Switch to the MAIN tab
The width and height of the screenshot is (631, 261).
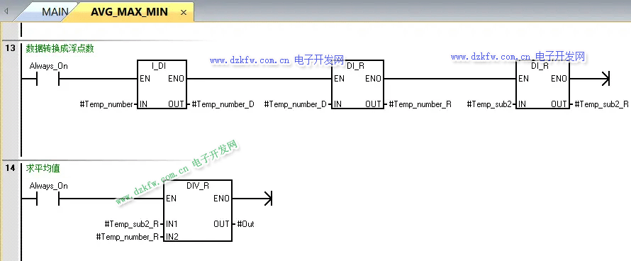pyautogui.click(x=55, y=11)
